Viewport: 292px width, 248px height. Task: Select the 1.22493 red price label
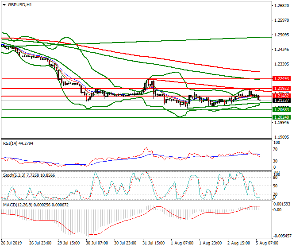click(x=281, y=79)
